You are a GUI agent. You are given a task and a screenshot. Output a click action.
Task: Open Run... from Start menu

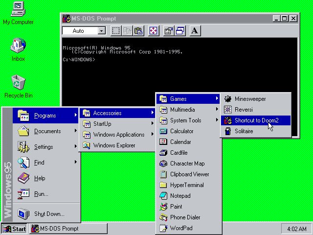45,194
